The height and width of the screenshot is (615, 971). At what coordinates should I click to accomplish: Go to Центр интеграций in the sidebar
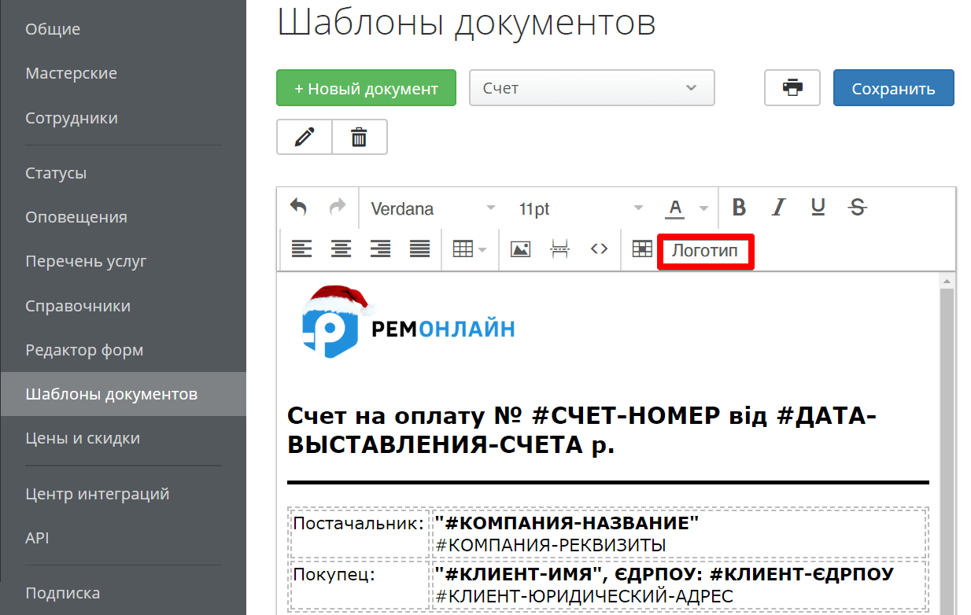click(x=98, y=493)
